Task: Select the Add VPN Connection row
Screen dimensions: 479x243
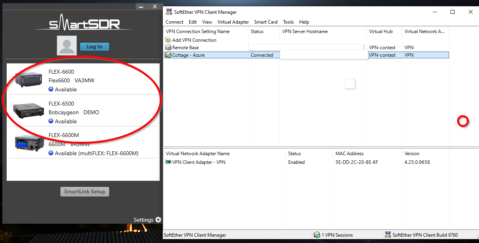Action: click(194, 40)
